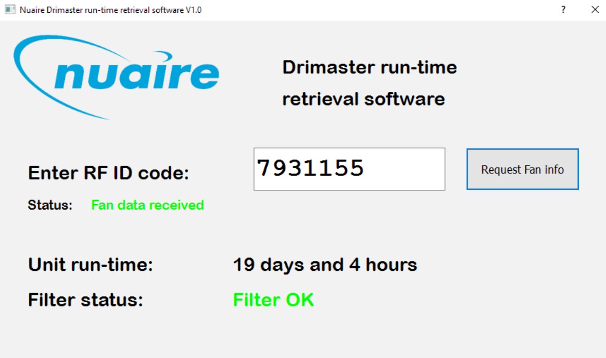
Task: Click the 'Unit run-time:' label
Action: tap(90, 265)
